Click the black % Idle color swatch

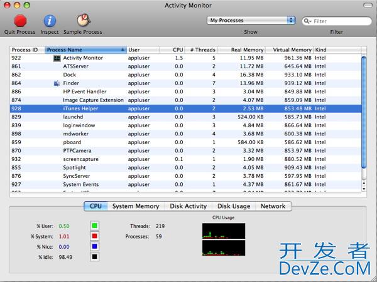95,256
